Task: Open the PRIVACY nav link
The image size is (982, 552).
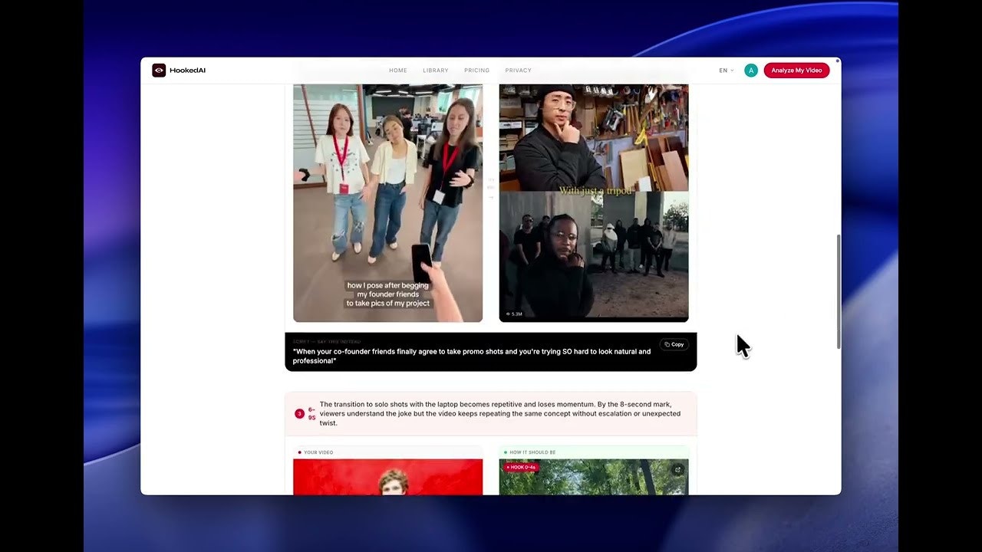Action: [518, 71]
